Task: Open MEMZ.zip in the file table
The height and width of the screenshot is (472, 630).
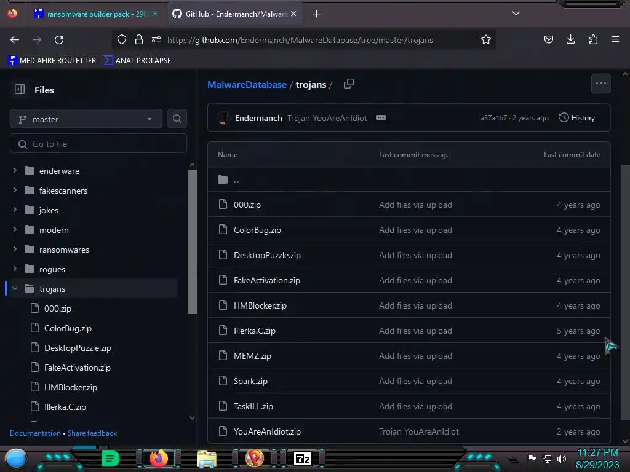Action: (252, 356)
